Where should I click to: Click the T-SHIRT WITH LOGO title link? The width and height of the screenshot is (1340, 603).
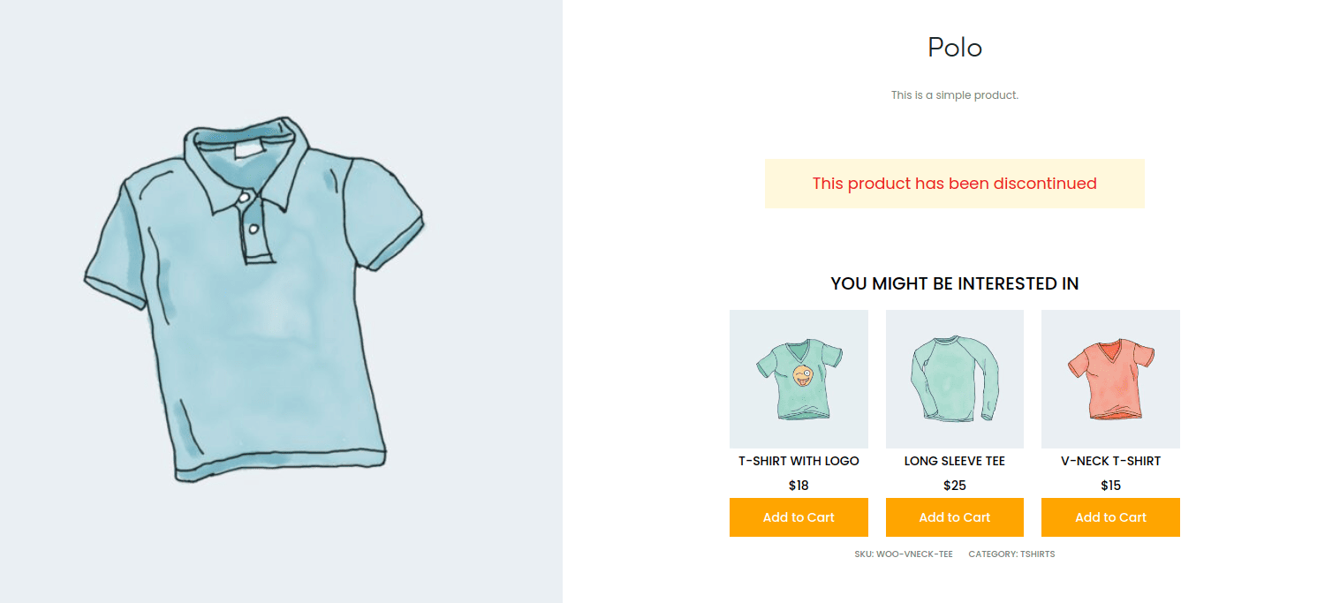[x=799, y=461]
